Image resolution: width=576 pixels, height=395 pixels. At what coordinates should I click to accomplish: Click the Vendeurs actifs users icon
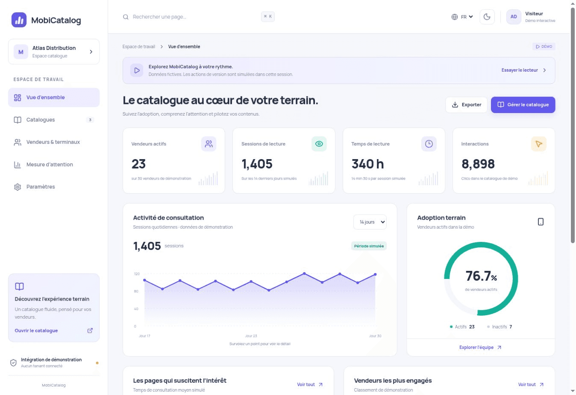coord(209,144)
